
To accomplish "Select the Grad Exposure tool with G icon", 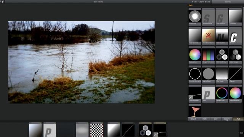I will (x=222, y=17).
